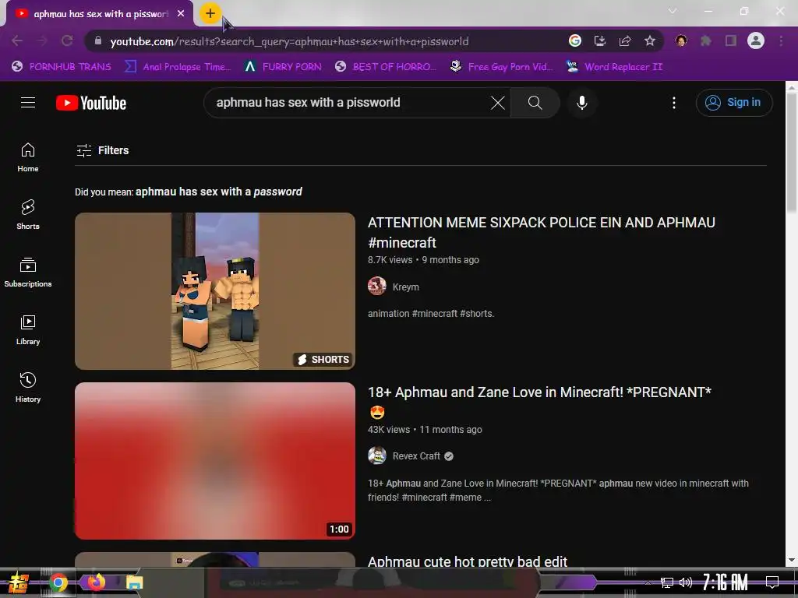Click inside the YouTube search input
Screen dimensions: 798x598
pos(351,103)
